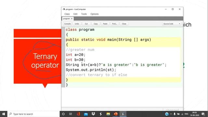
Task: Click the Copy button
Action: 96,24
